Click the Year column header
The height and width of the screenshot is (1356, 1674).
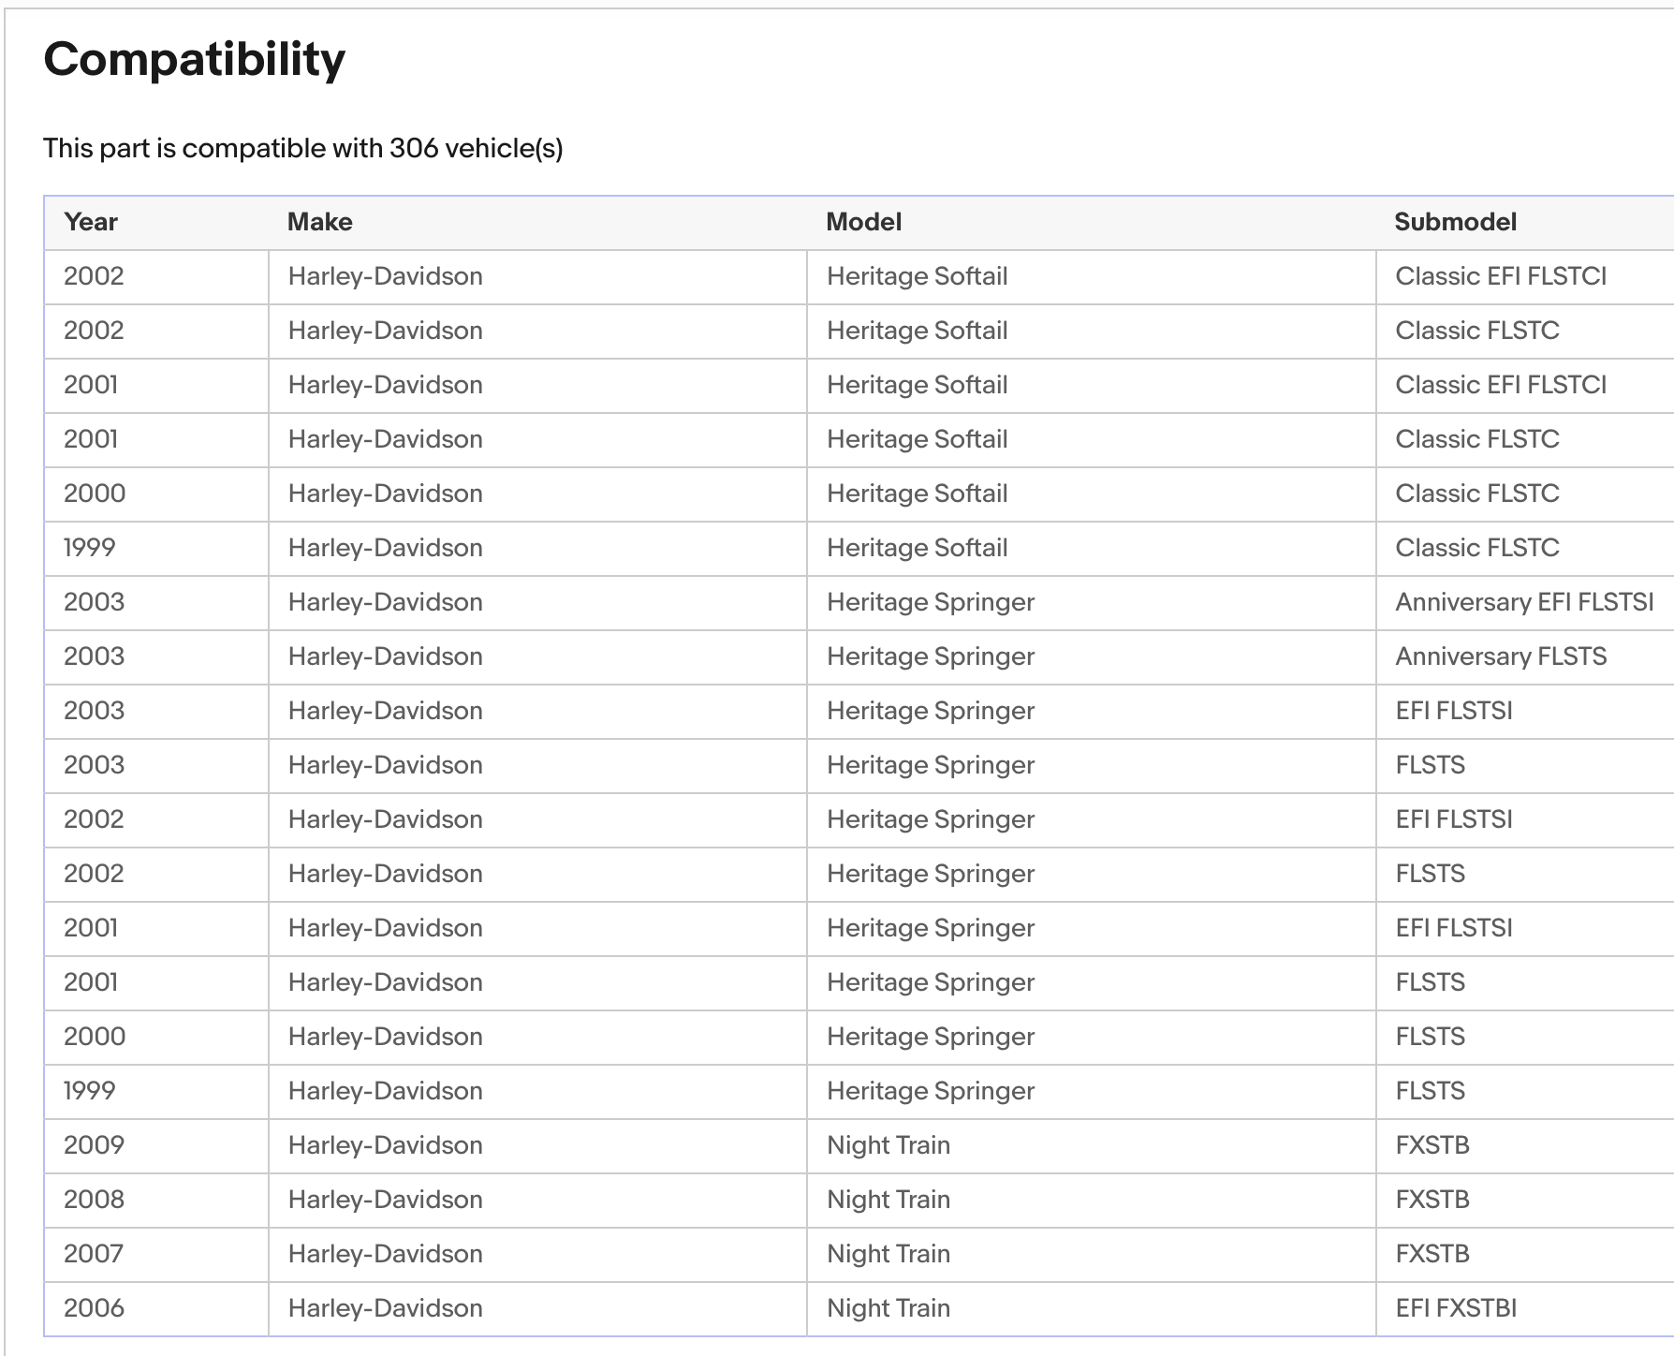coord(91,222)
